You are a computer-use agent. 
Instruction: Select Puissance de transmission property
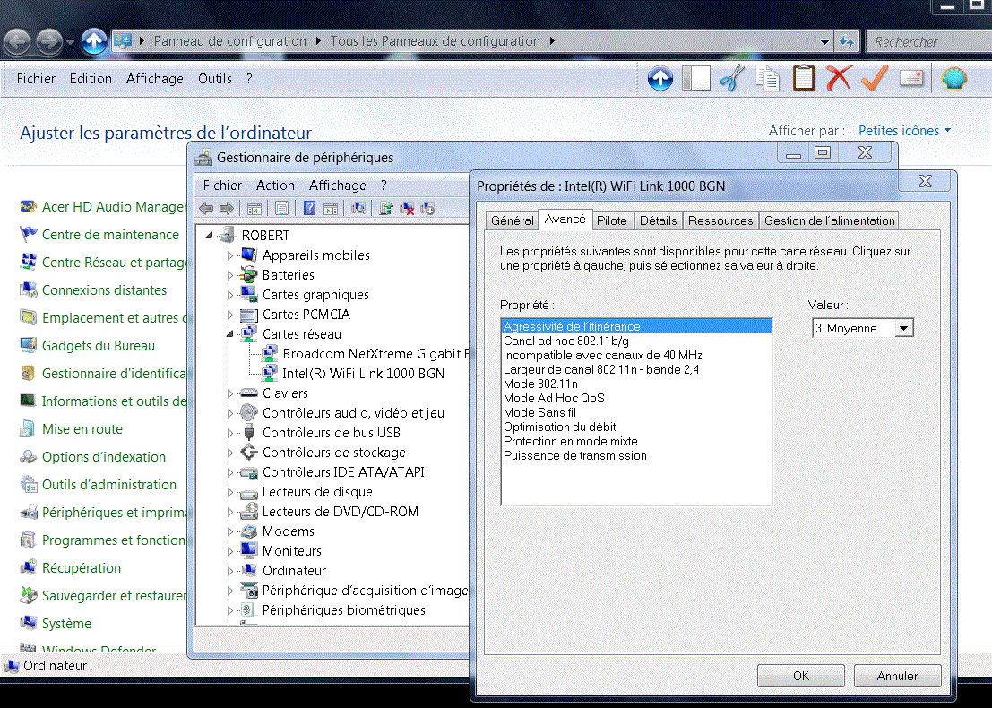(575, 455)
